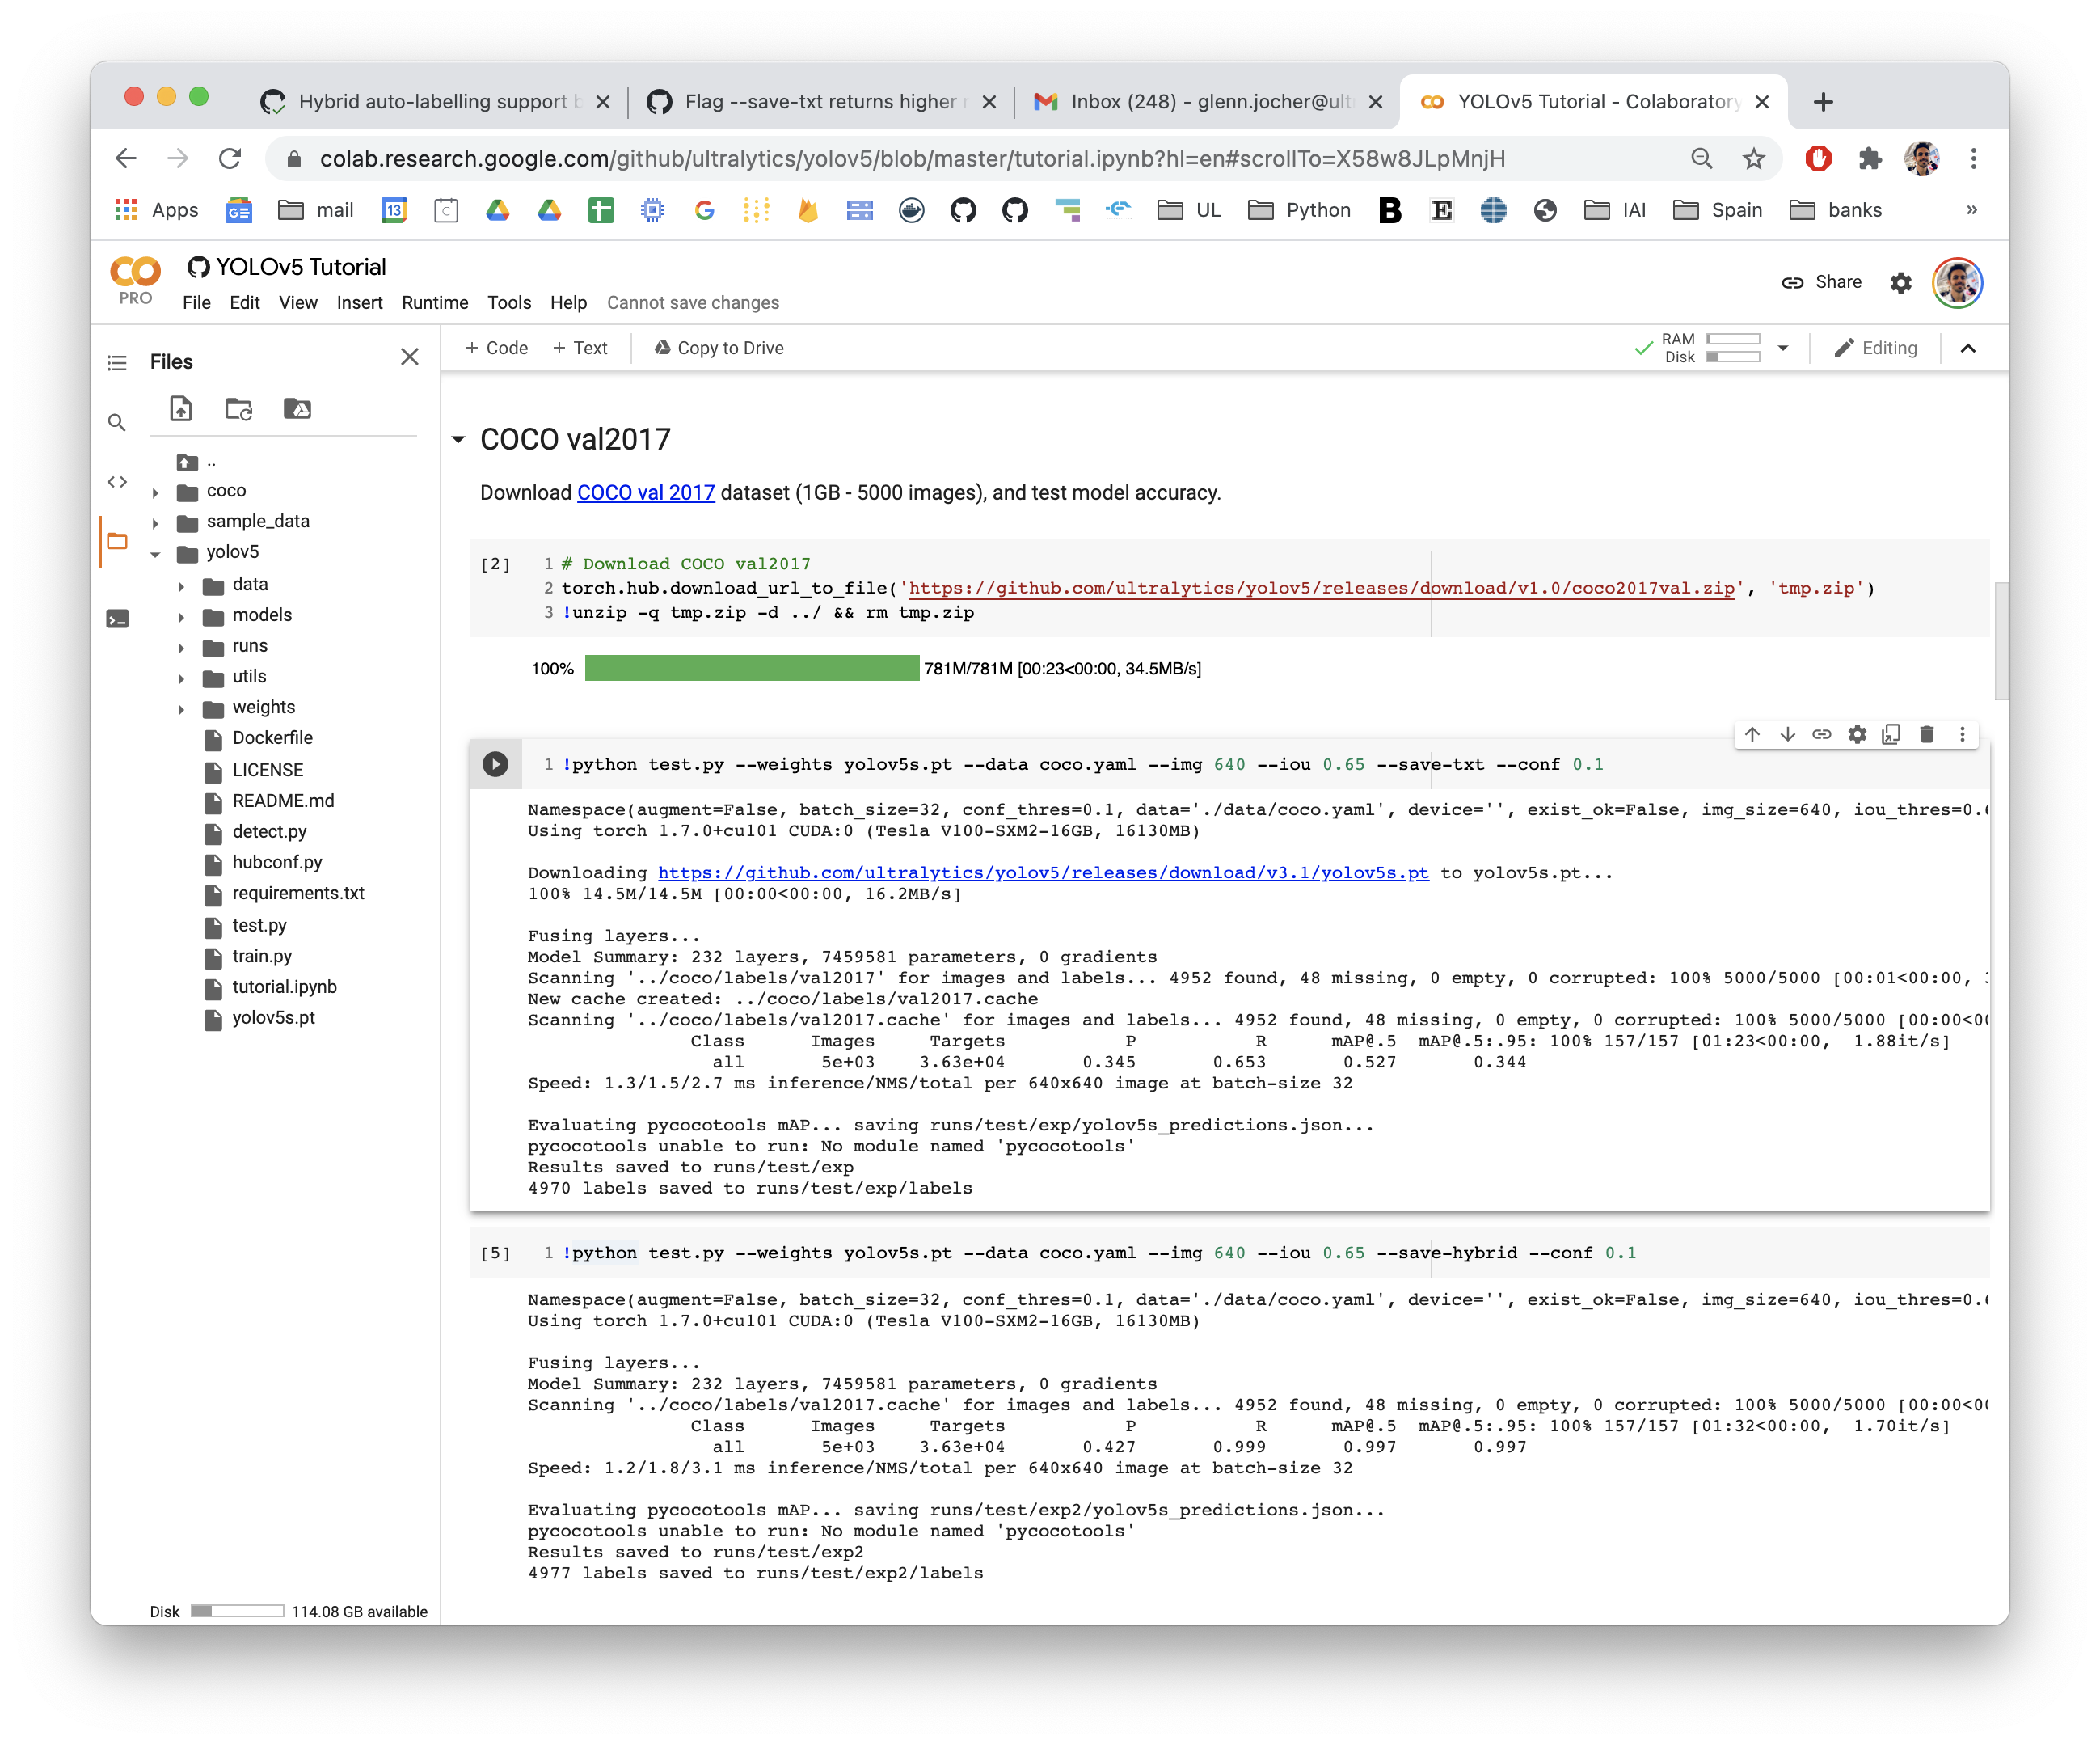
Task: Collapse the header with the caret
Action: pos(1968,349)
